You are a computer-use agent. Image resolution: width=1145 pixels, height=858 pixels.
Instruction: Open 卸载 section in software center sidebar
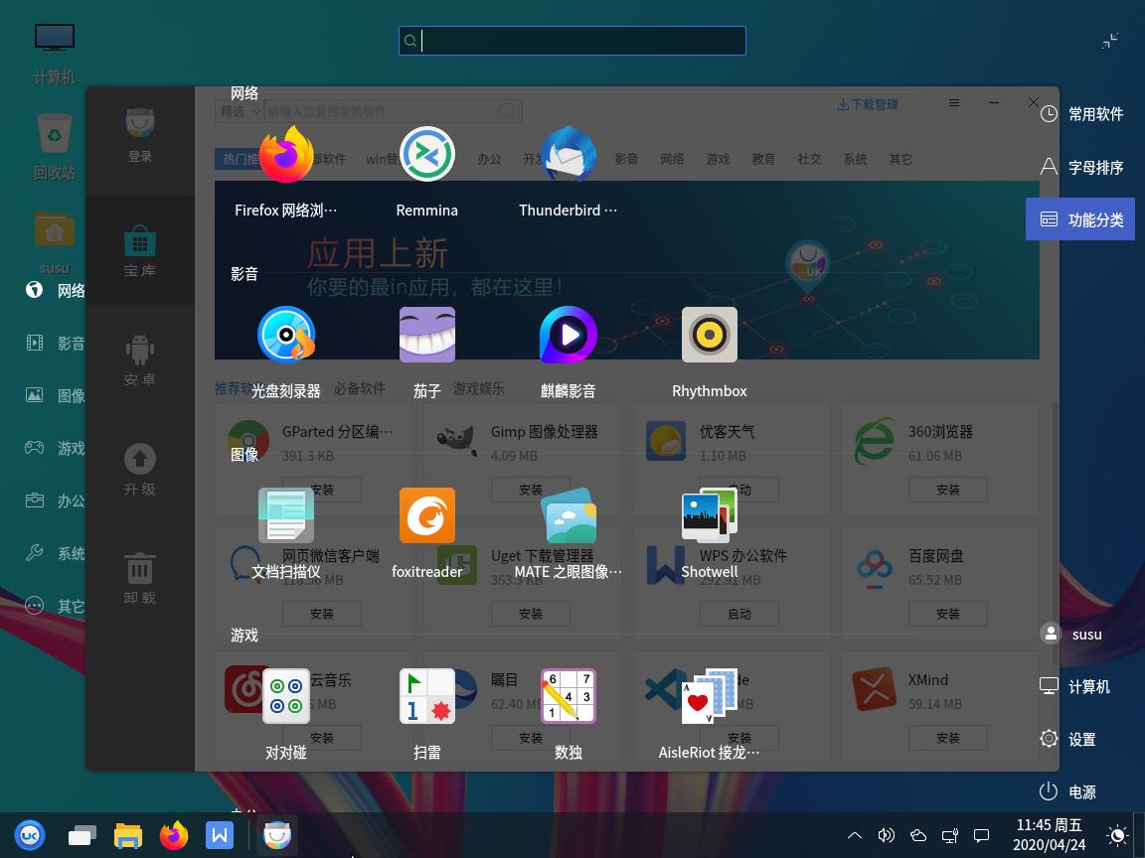point(139,578)
